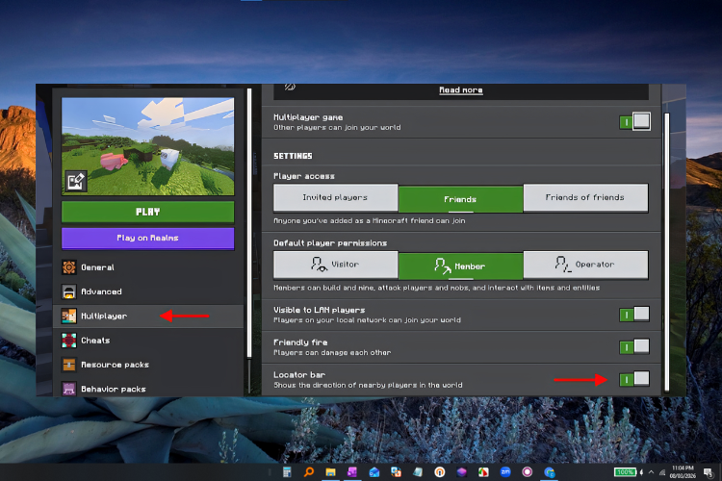Click the taskbar search magnifier icon
This screenshot has width=722, height=481.
click(x=308, y=472)
